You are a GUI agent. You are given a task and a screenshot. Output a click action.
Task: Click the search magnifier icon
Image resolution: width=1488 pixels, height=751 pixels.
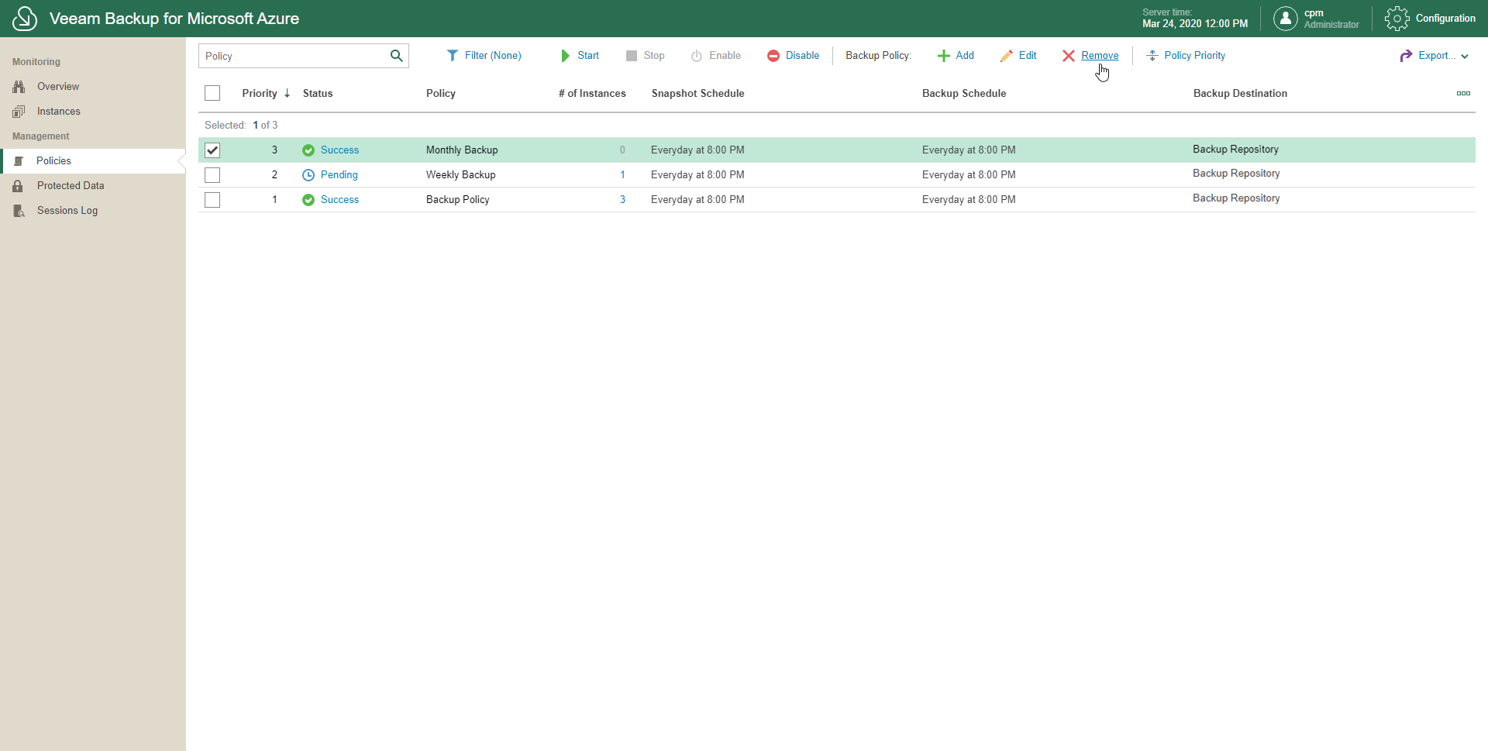click(397, 56)
